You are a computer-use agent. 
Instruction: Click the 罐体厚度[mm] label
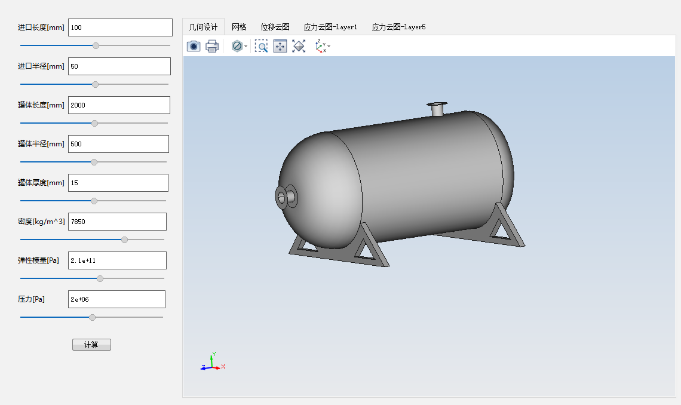(x=41, y=183)
